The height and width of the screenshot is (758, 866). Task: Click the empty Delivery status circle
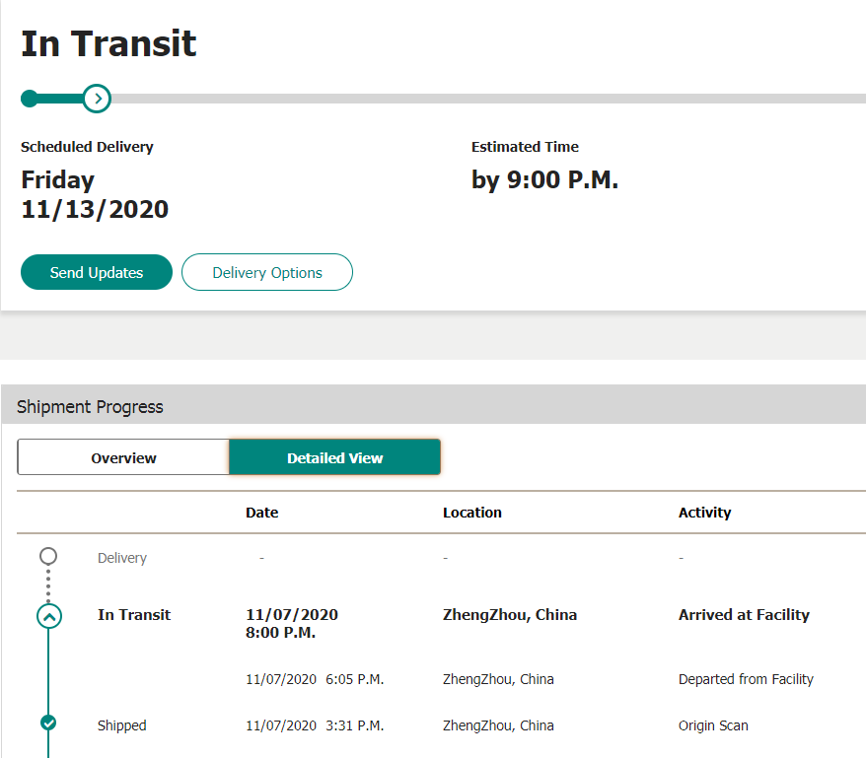[48, 556]
